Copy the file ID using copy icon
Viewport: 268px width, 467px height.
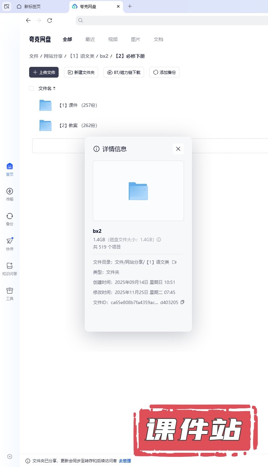coord(182,302)
